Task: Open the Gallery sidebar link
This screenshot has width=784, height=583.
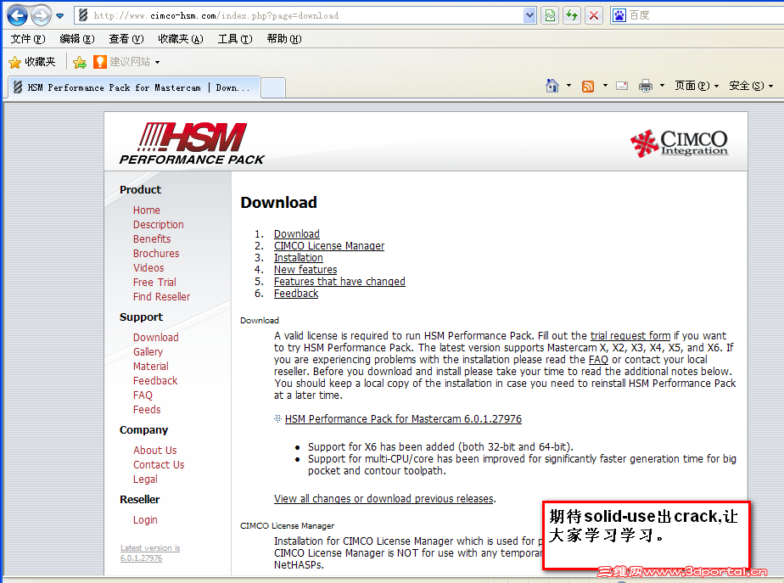Action: click(148, 352)
